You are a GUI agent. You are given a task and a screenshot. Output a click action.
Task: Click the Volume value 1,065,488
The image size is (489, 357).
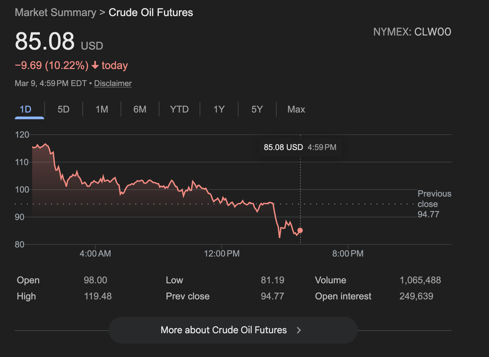(420, 280)
